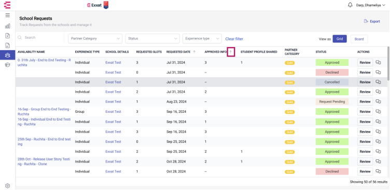Open the bar chart dashboard icon

pos(7,26)
